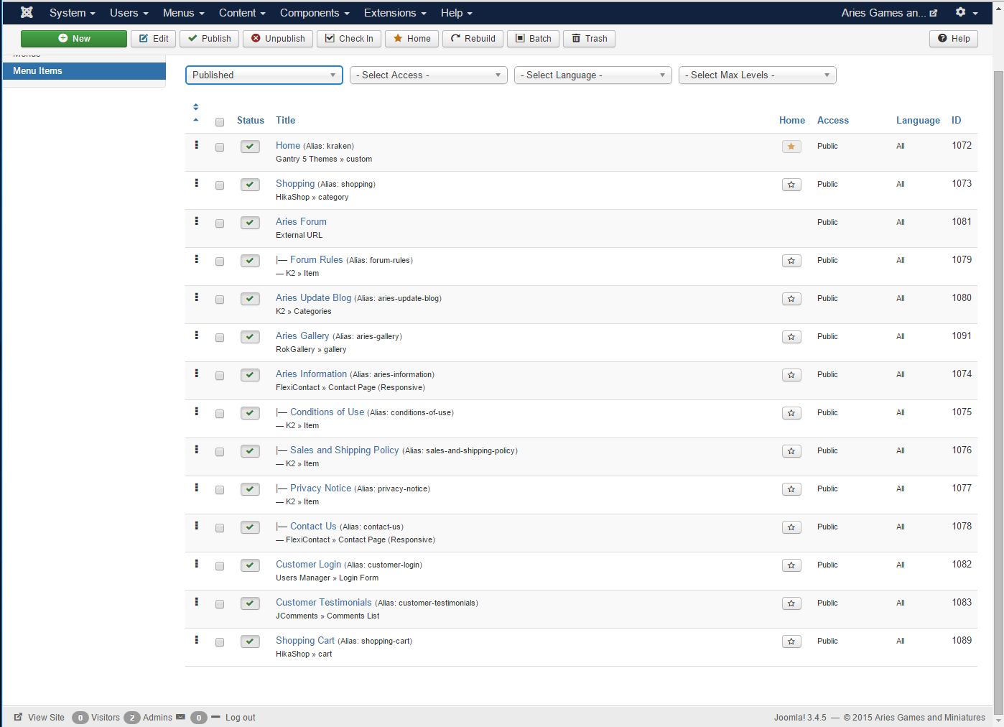Sort the table by Title column
Viewport: 1004px width, 727px height.
point(285,121)
